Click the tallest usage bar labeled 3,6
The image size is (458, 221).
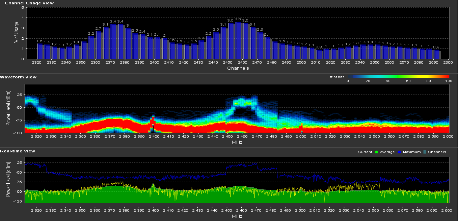pyautogui.click(x=238, y=40)
